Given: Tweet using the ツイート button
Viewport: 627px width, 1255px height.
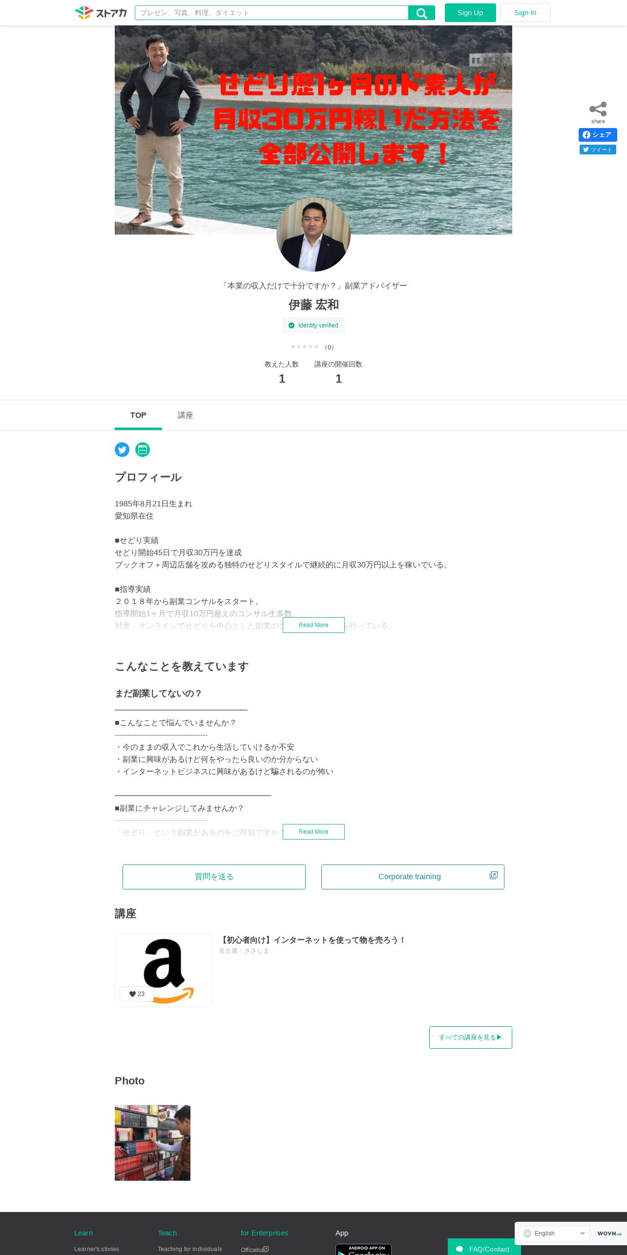Looking at the screenshot, I should [598, 150].
